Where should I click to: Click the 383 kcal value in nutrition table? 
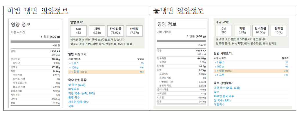(202, 55)
